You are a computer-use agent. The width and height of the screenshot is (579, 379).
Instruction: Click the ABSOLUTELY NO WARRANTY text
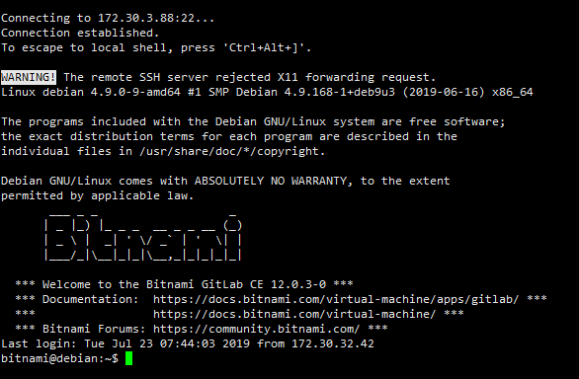click(x=271, y=181)
